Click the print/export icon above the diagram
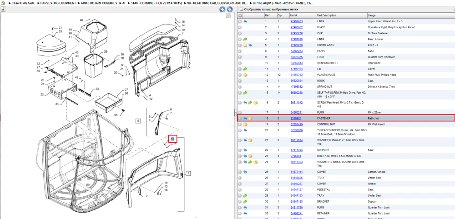The height and width of the screenshot is (219, 455). coord(3,9)
